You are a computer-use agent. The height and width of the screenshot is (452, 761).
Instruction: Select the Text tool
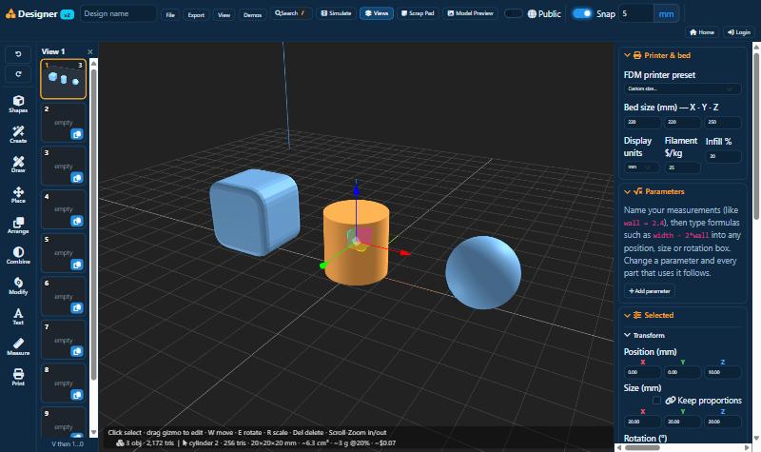click(x=18, y=316)
